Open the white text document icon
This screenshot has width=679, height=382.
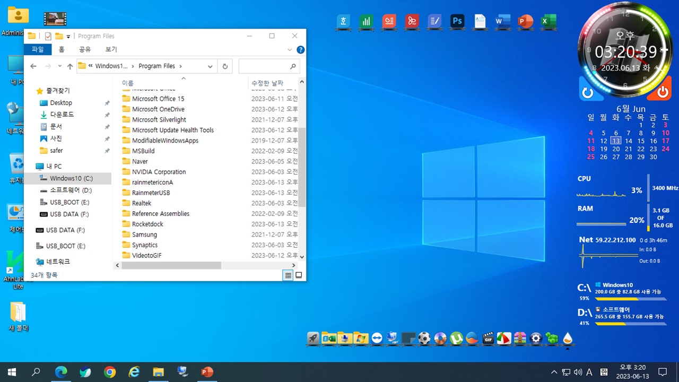tap(480, 21)
